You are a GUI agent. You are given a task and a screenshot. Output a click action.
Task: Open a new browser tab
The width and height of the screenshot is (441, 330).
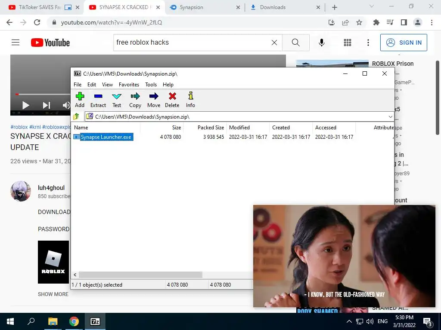click(334, 7)
